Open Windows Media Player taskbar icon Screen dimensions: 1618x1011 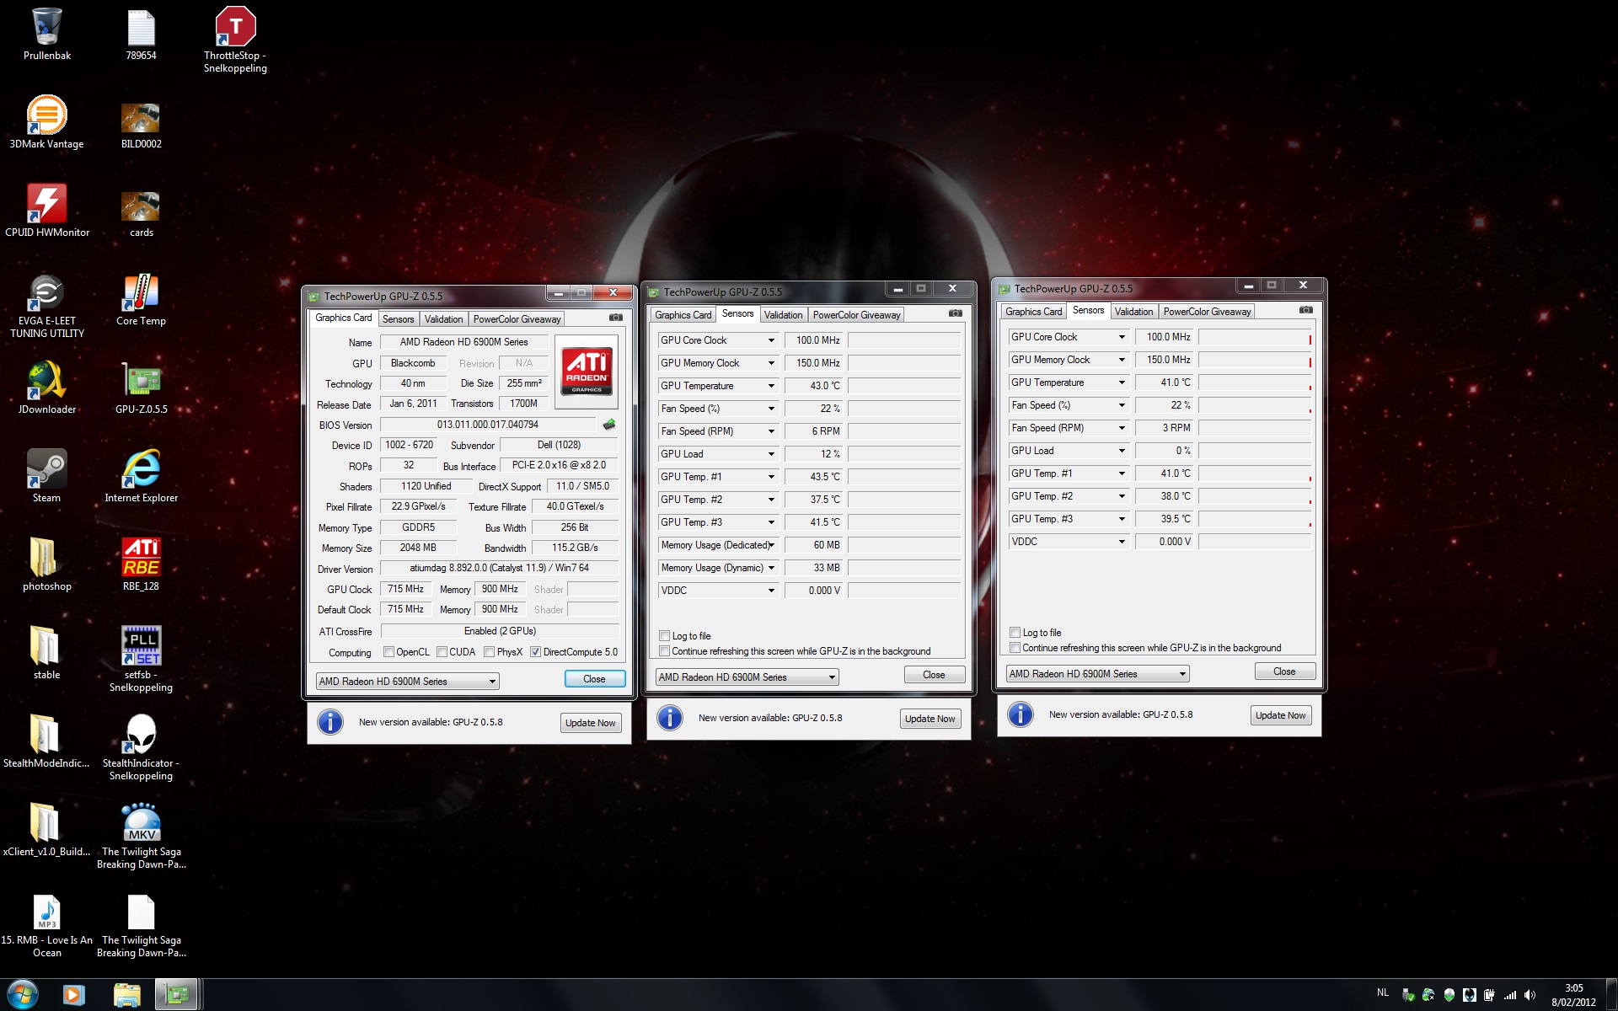click(x=73, y=995)
